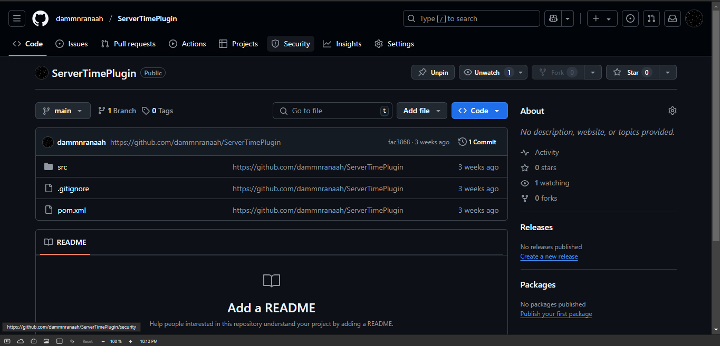Open commit hash fac3868
This screenshot has width=720, height=346.
pos(399,142)
